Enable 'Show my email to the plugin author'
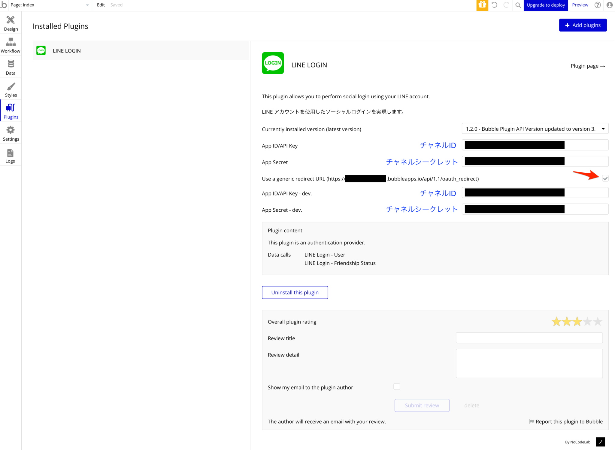 pos(396,387)
